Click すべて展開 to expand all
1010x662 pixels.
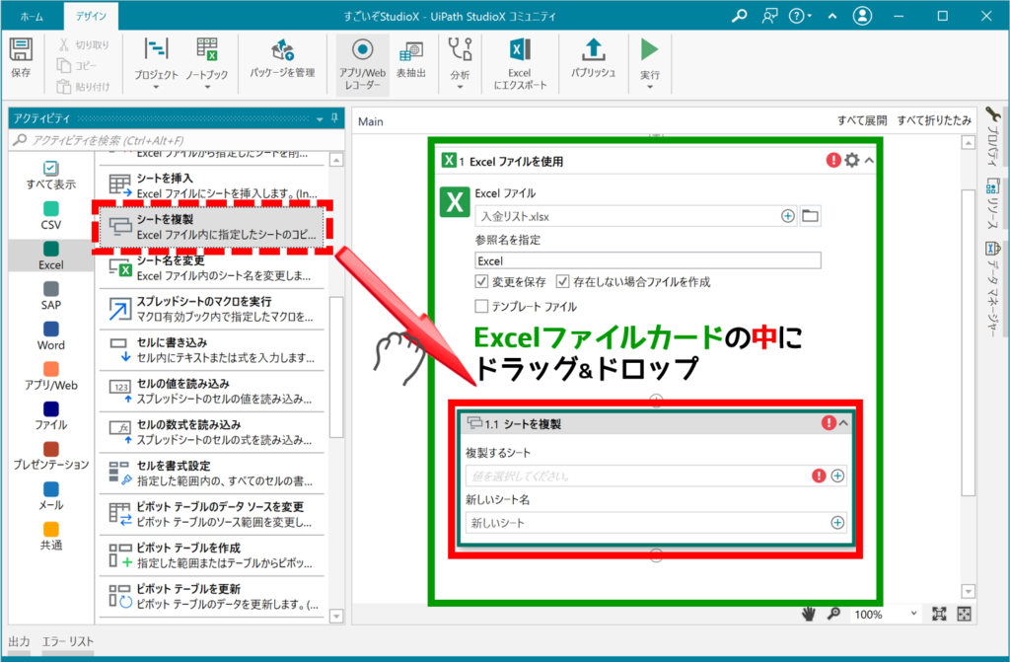point(862,120)
